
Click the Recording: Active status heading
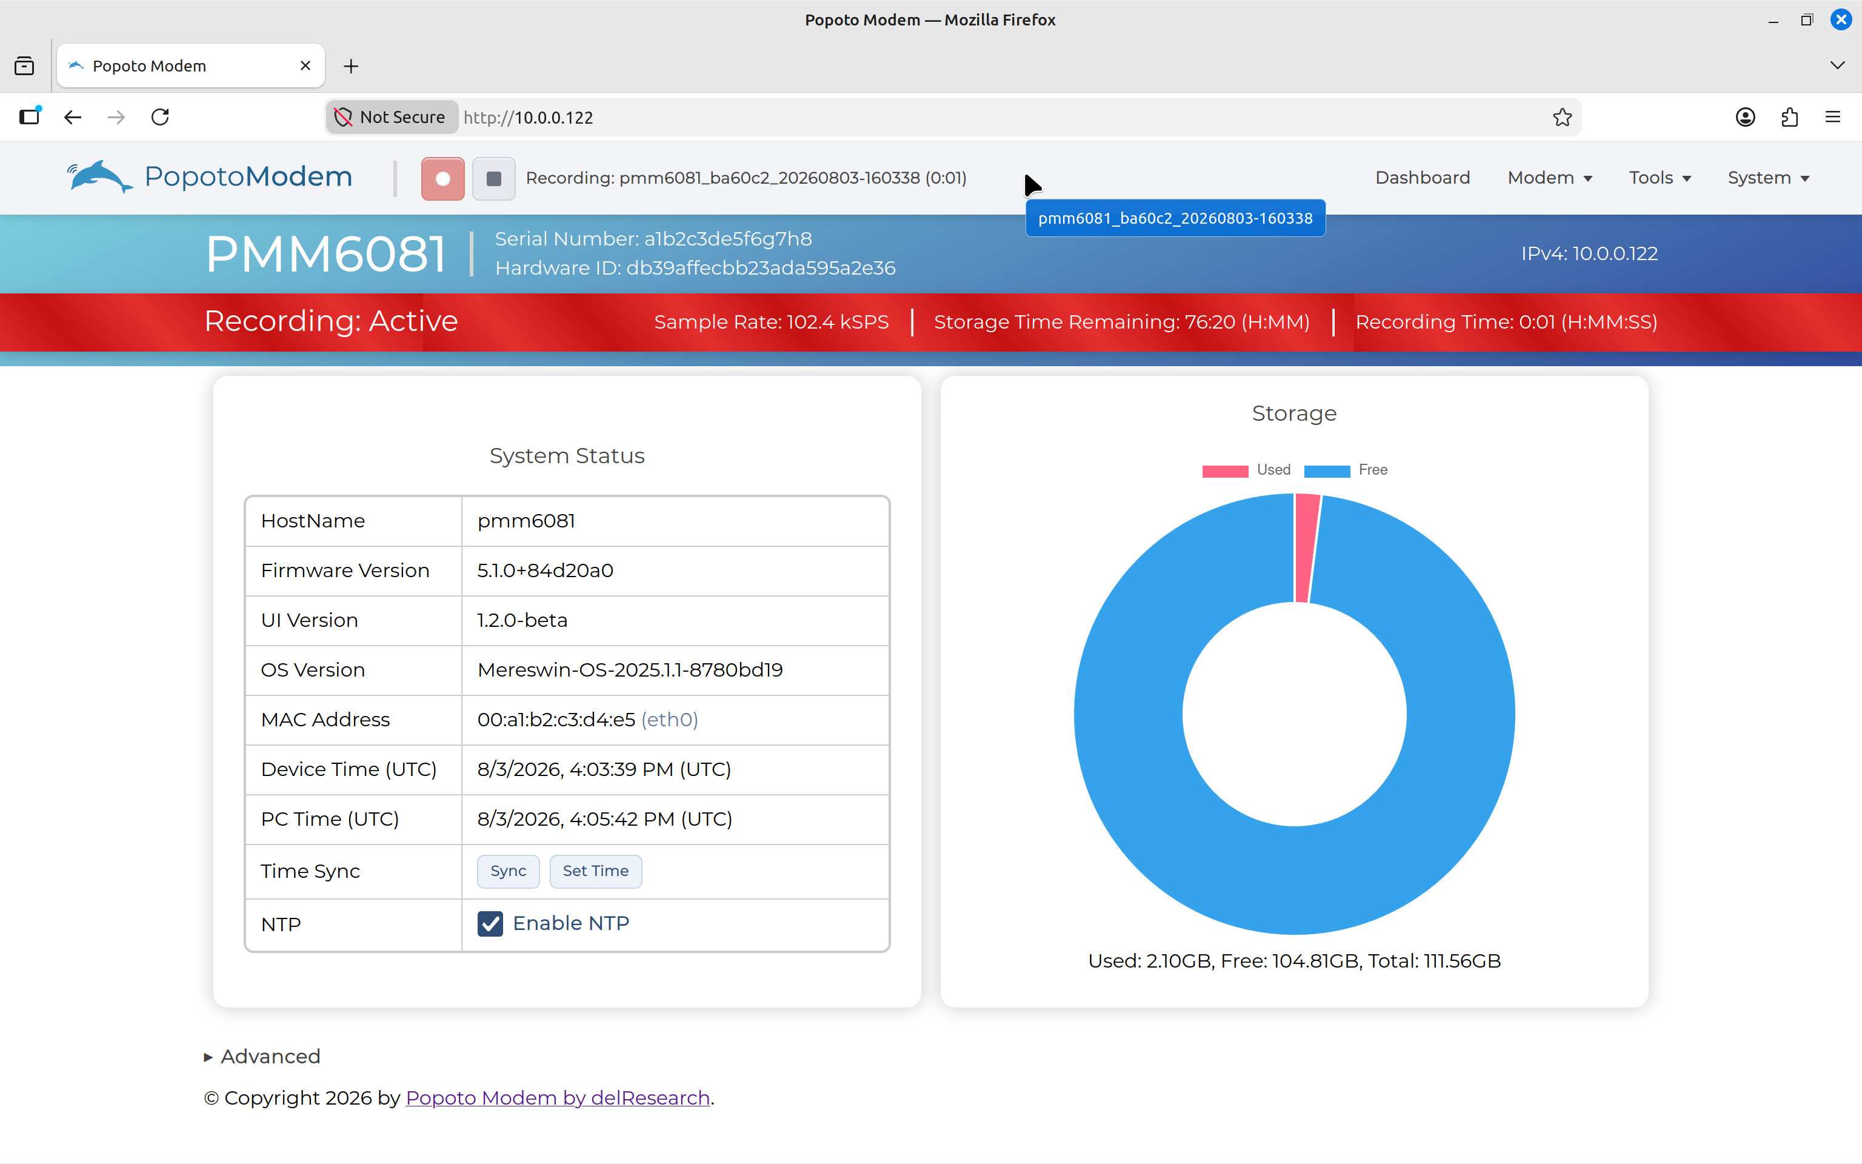click(331, 321)
